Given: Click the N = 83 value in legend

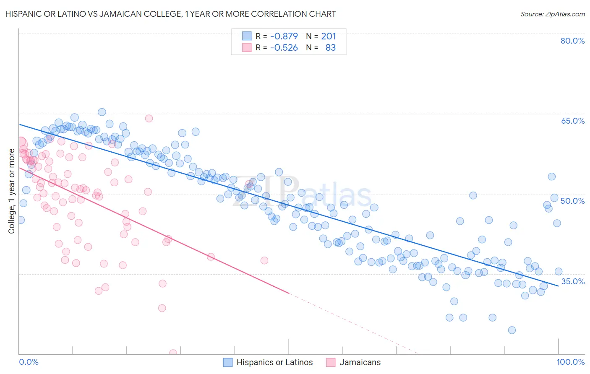Looking at the screenshot, I should pyautogui.click(x=321, y=47).
